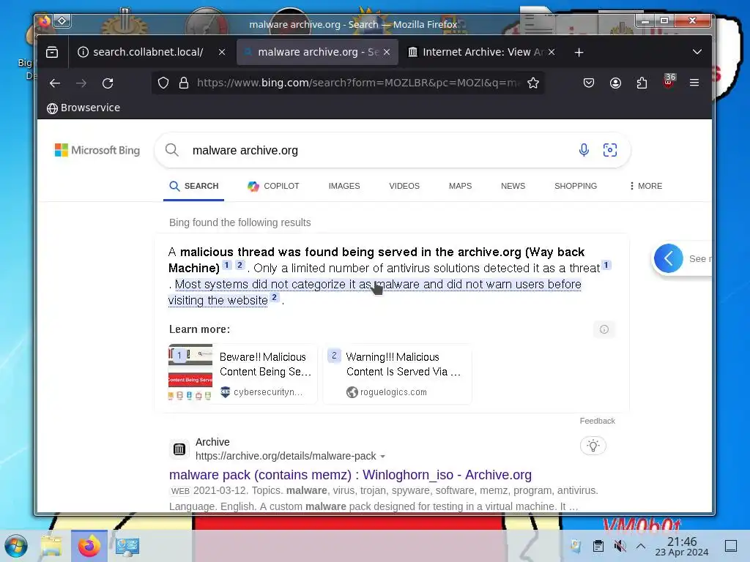This screenshot has height=562, width=750.
Task: Open the Beware!! Malicious Content cybersecurity card
Action: (242, 374)
